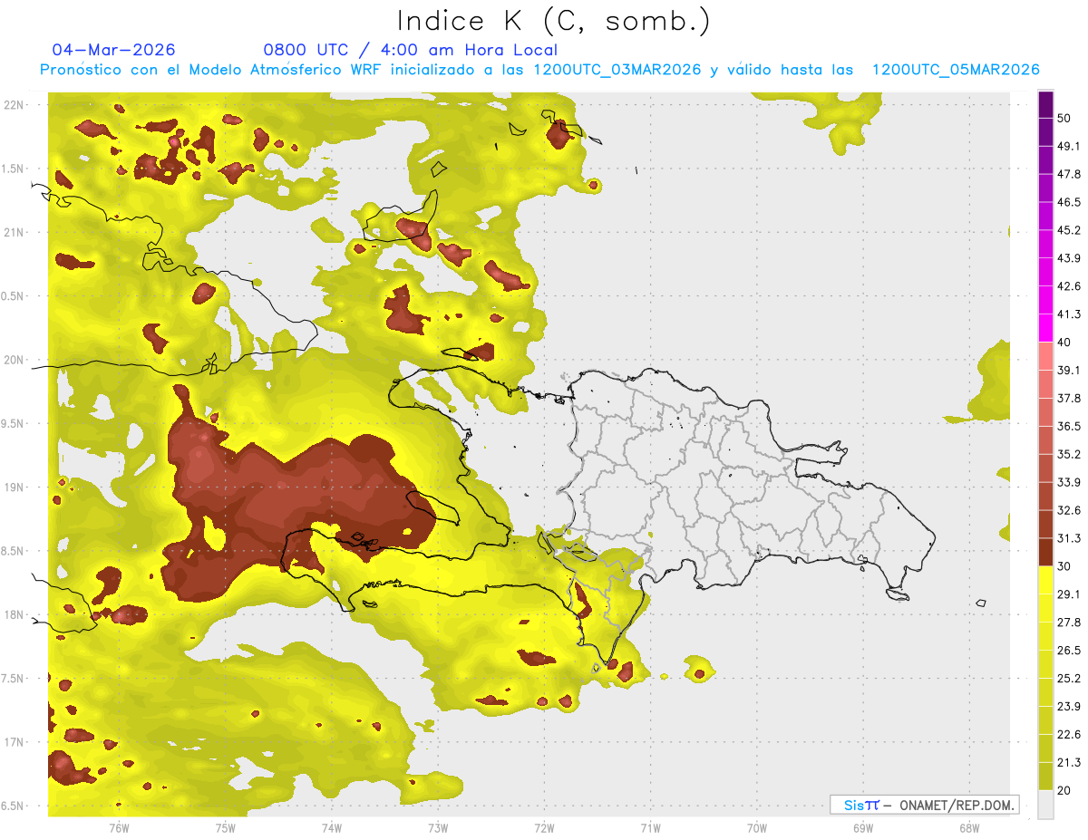Click the legend value '22.6'

pos(1069,735)
